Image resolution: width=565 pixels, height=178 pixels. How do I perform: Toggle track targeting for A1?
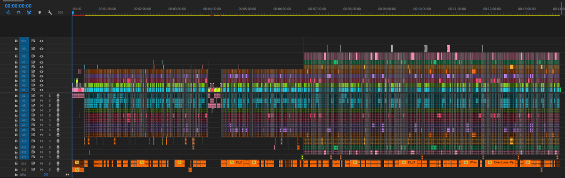coord(24,96)
